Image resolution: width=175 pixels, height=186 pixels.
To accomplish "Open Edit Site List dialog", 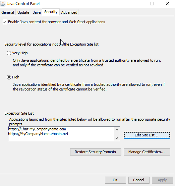I will [x=147, y=135].
